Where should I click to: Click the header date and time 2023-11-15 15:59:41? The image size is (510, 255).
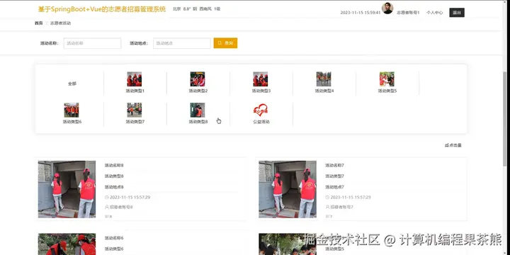point(361,13)
